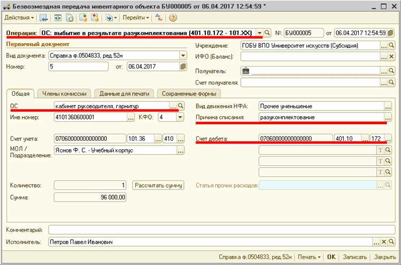Expand the Операция dropdown arrow
Viewport: 401px width, 265px height.
point(259,33)
